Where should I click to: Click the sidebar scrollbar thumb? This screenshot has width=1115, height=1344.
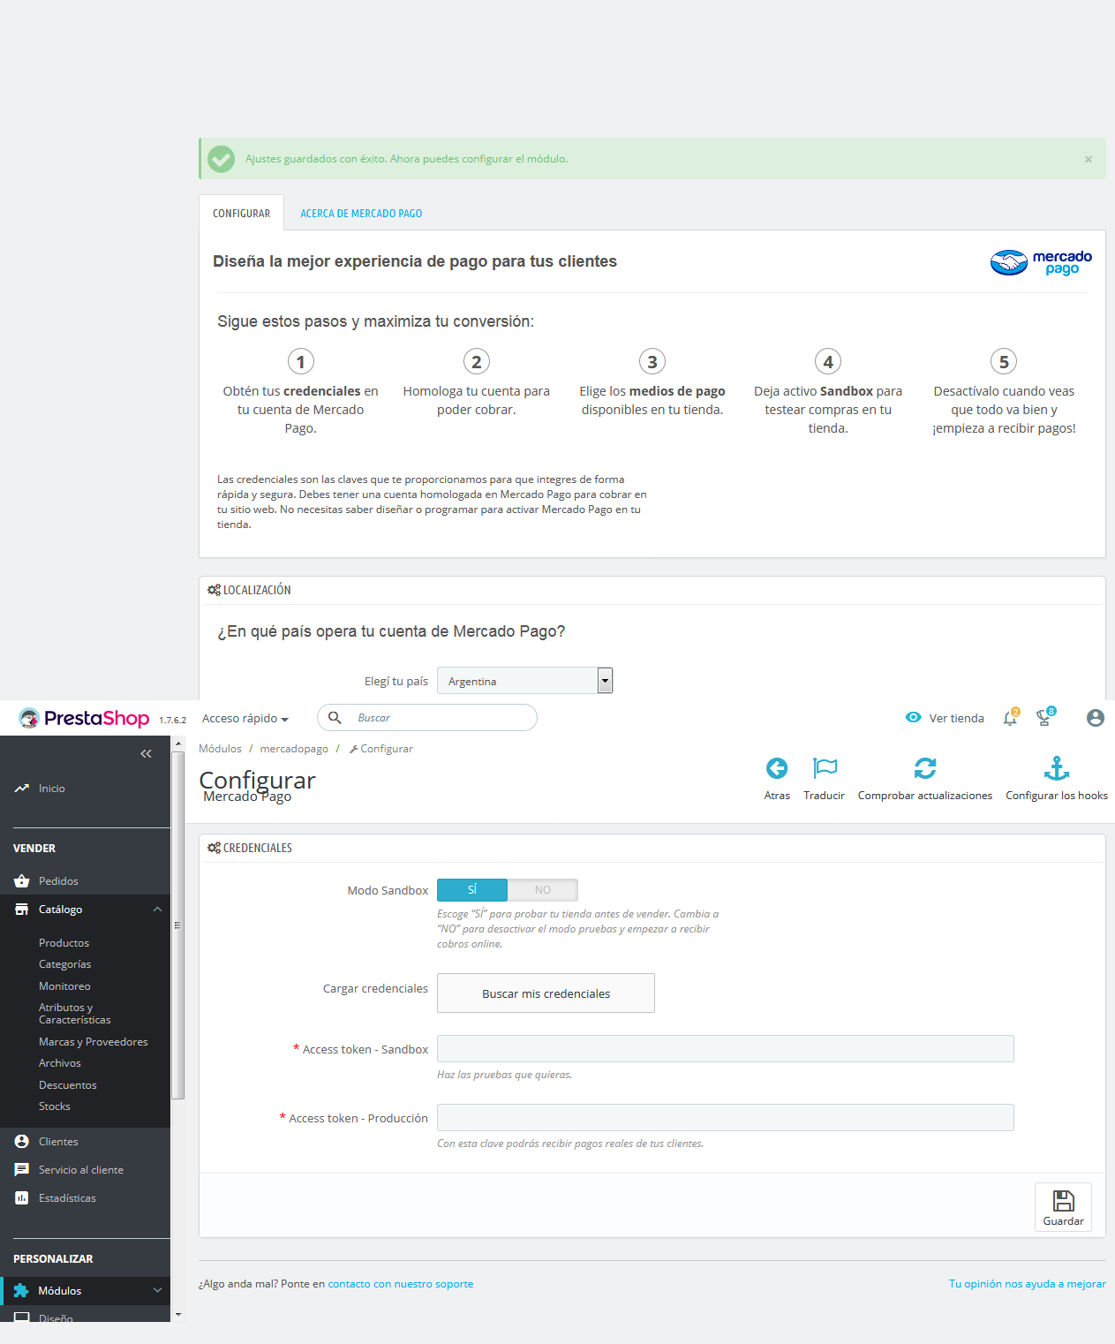pyautogui.click(x=177, y=924)
